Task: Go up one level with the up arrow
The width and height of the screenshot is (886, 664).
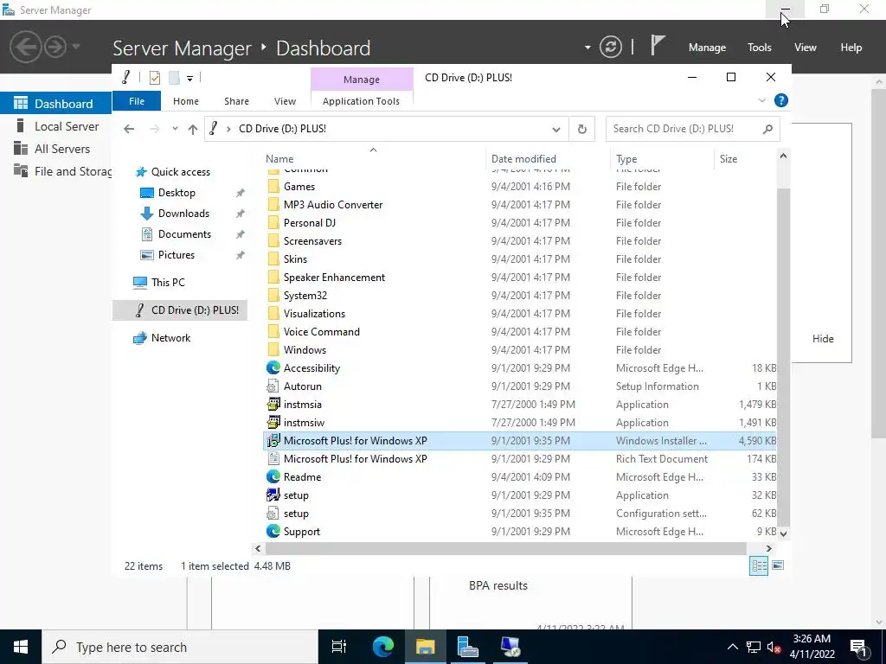Action: (x=193, y=130)
